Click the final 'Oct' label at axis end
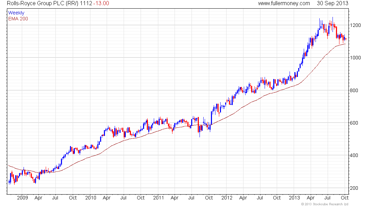The height and width of the screenshot is (207, 381). click(x=345, y=198)
